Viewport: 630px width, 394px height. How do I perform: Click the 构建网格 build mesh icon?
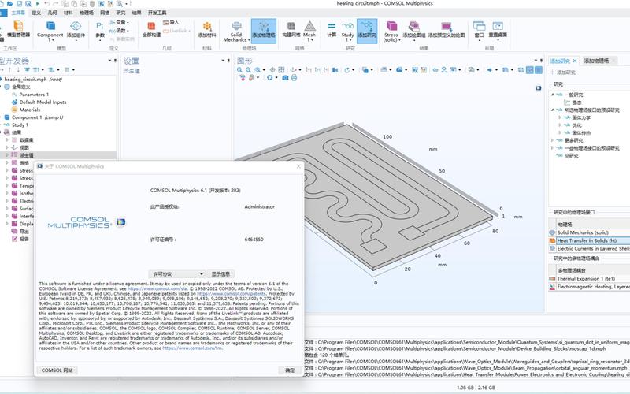click(x=291, y=30)
